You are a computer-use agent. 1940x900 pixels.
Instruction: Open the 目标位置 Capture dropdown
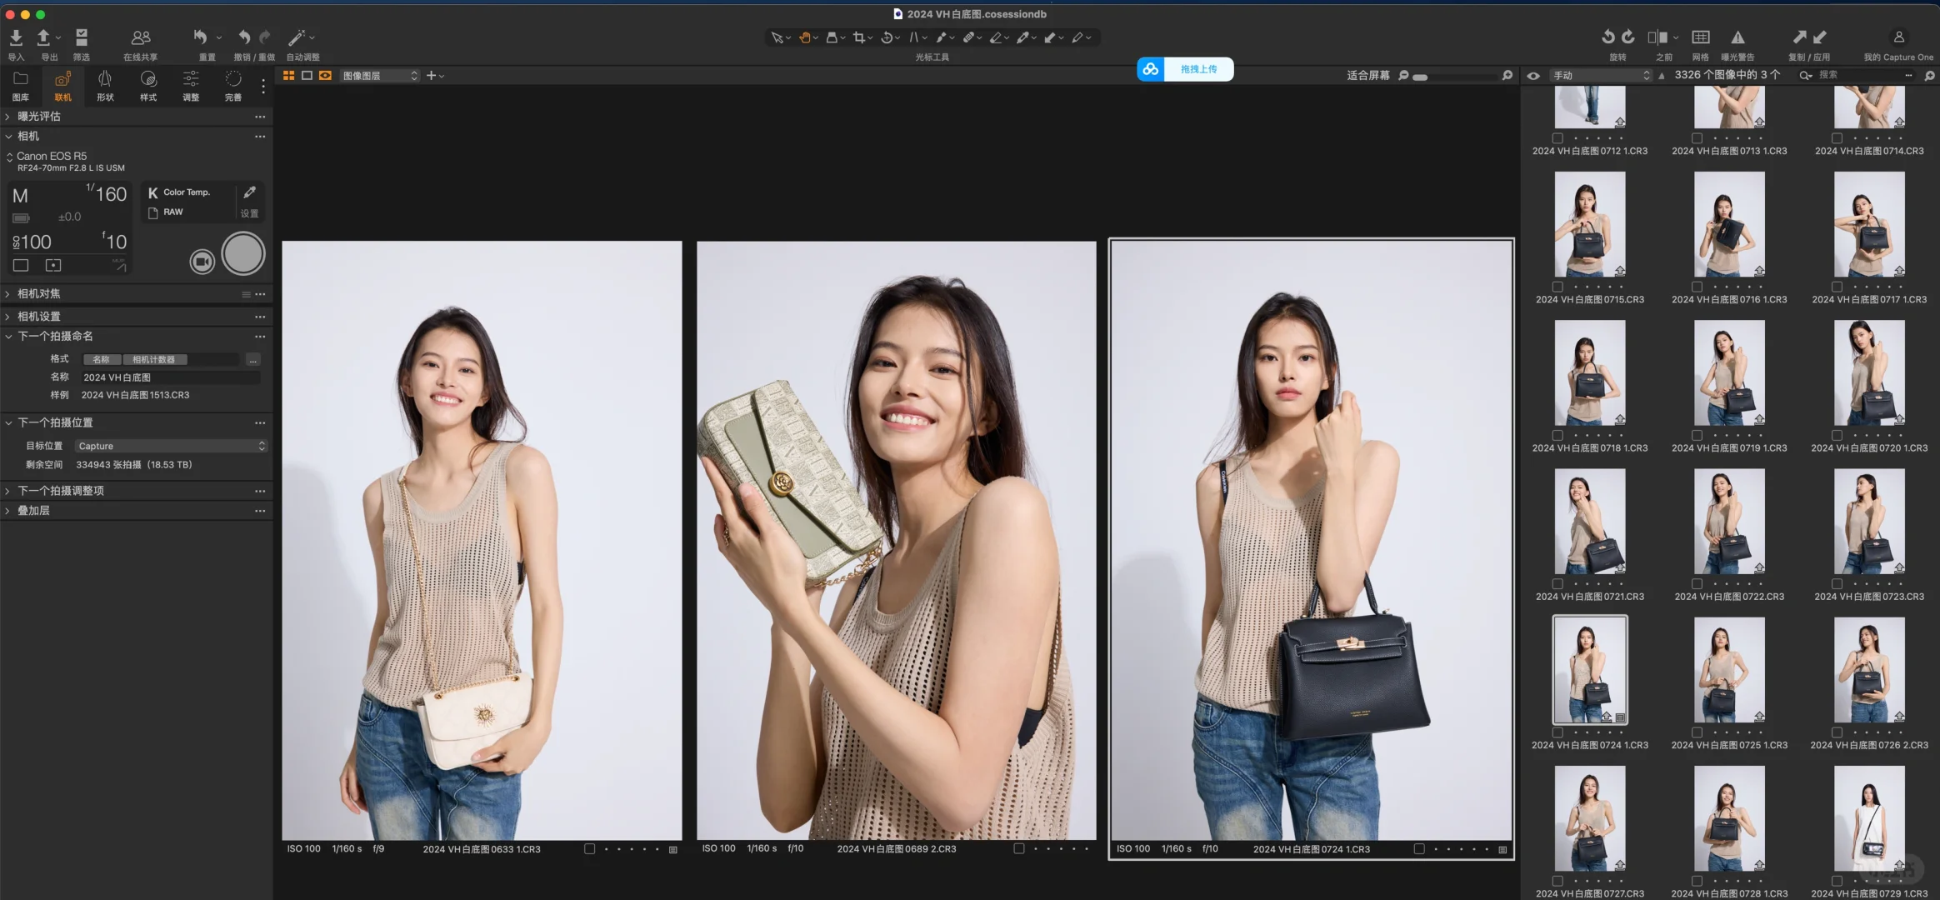[x=171, y=447]
